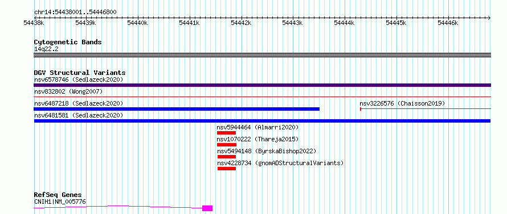This screenshot has width=507, height=214.
Task: Click the 14q22.2 cytogenetic band label
Action: [46, 49]
